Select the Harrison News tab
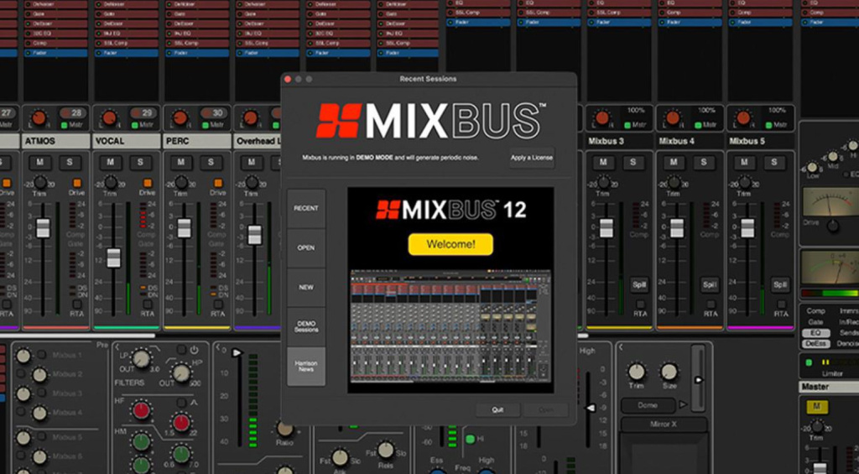 pos(306,366)
